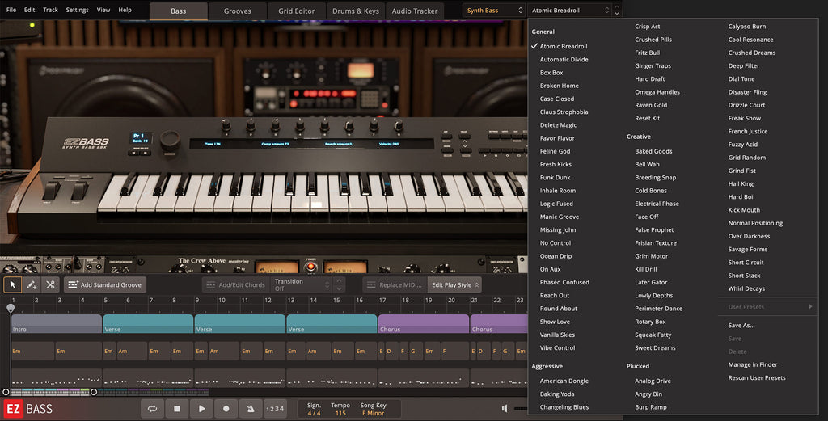The width and height of the screenshot is (828, 421).
Task: Toggle the 1234 count-in button
Action: point(275,409)
